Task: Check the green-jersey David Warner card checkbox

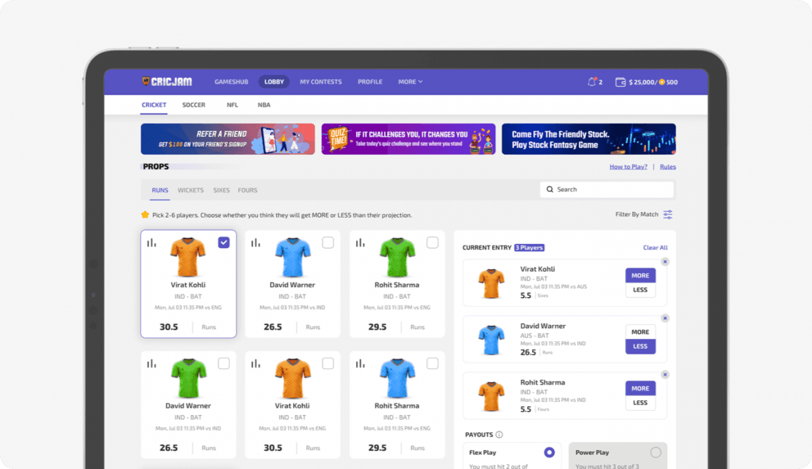Action: (223, 364)
